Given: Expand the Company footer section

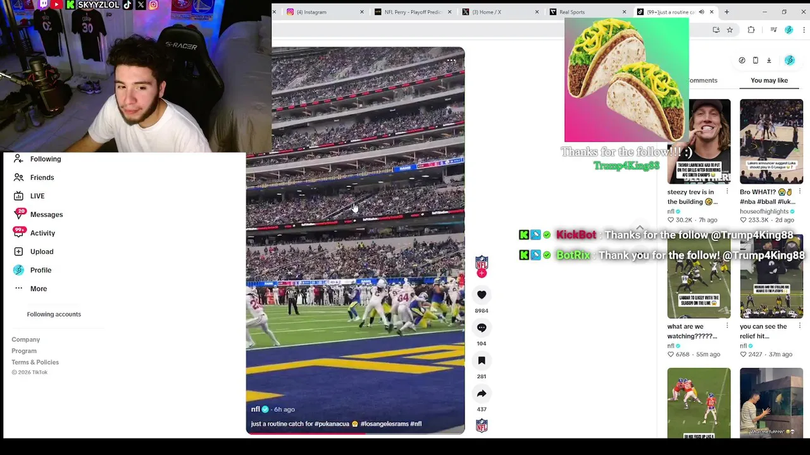Looking at the screenshot, I should [25, 339].
